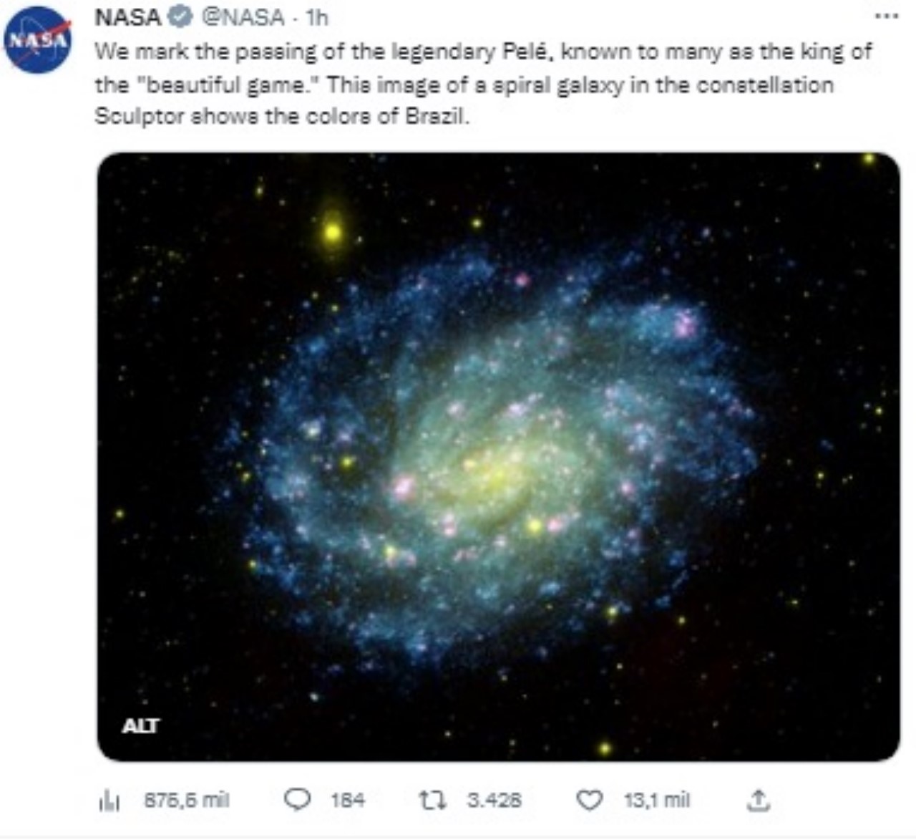The height and width of the screenshot is (840, 916).
Task: Open the tweet's three-dot more menu
Action: (887, 16)
